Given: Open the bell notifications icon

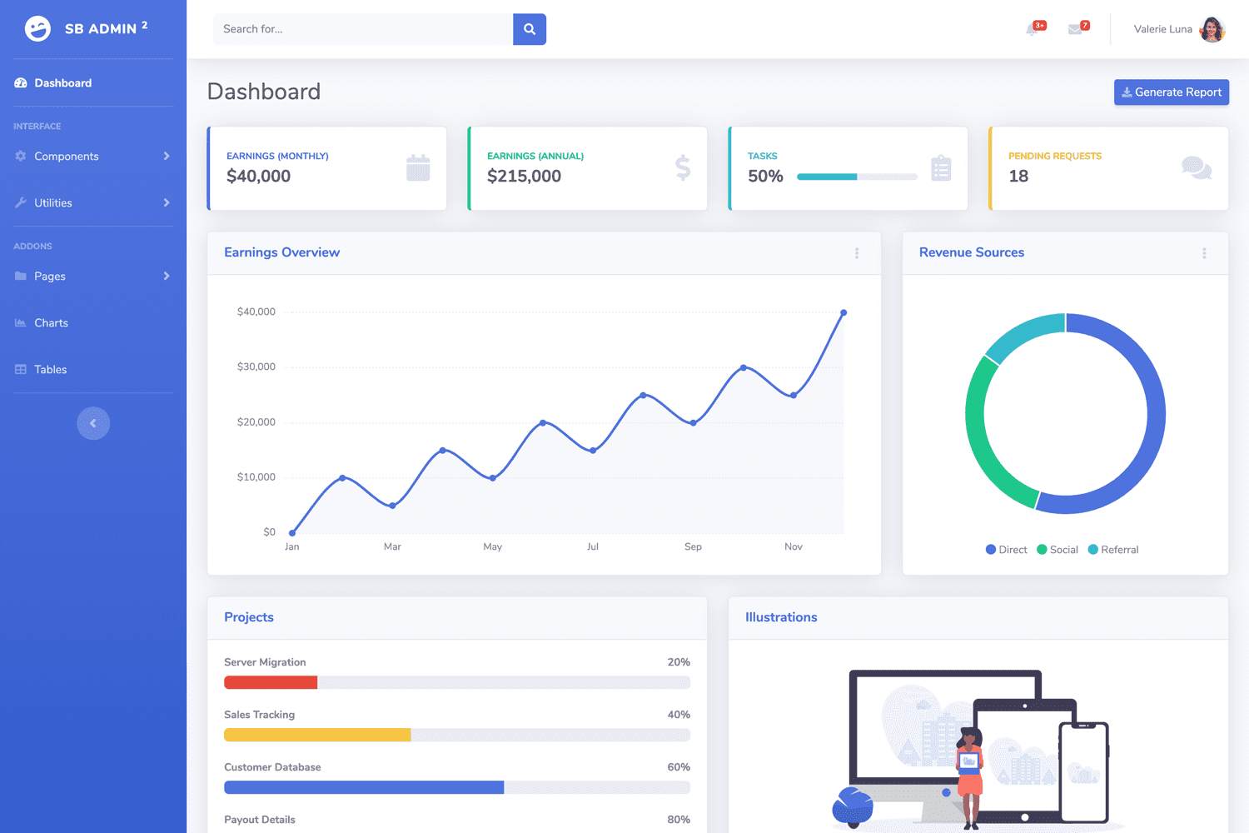Looking at the screenshot, I should [x=1031, y=29].
